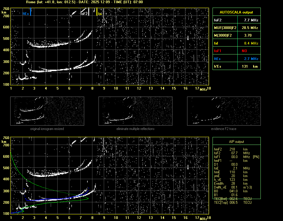283x221 pixels.
Task: Click the blue ftEs marker on top ionogram
Action: 30,12
